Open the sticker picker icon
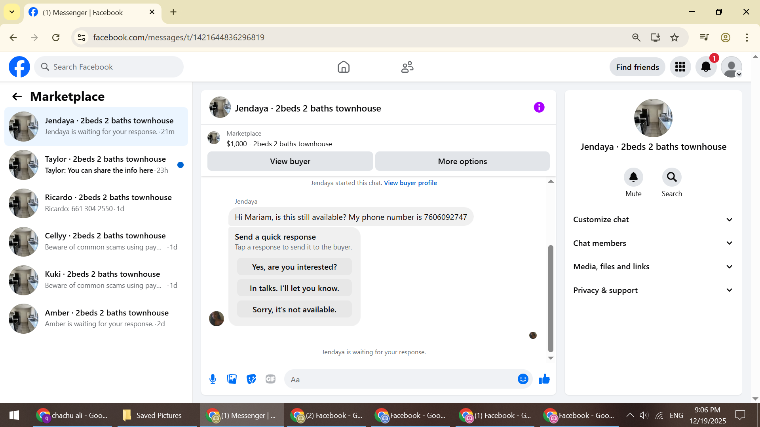760x427 pixels. (x=251, y=379)
